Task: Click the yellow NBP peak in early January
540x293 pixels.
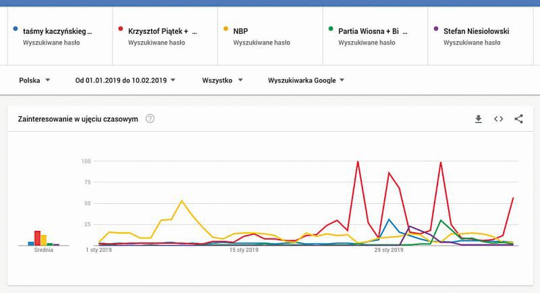Action: click(x=182, y=201)
